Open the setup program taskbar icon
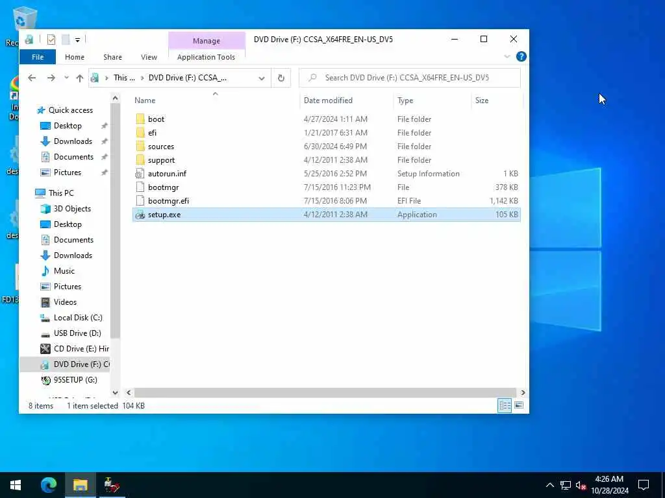Viewport: 665px width, 498px height. coord(111,485)
